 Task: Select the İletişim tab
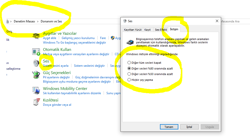point(174,29)
